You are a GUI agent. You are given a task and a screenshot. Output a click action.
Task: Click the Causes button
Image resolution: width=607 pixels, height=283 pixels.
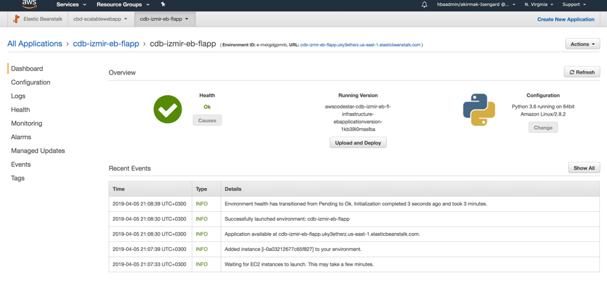[207, 120]
